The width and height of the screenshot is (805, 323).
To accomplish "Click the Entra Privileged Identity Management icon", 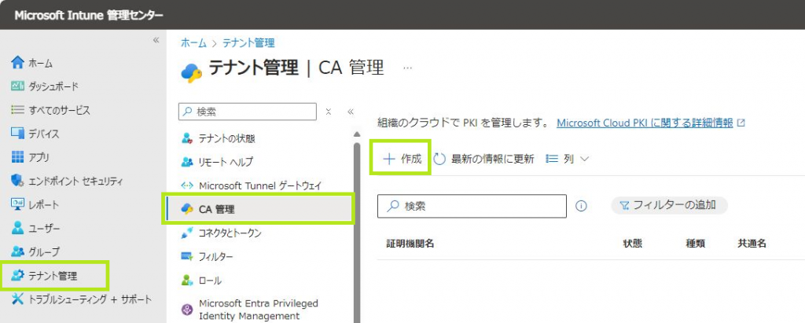I will point(187,310).
